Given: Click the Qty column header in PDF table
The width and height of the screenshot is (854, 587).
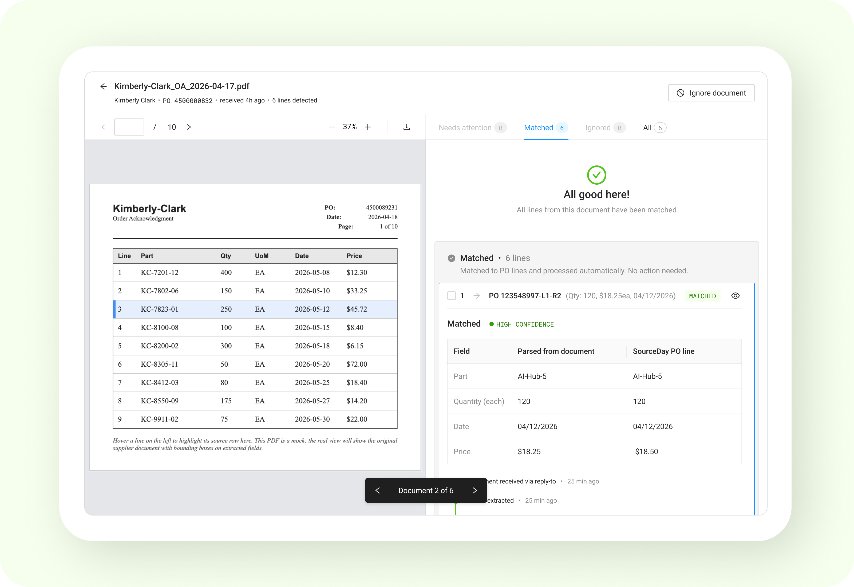Looking at the screenshot, I should 226,256.
